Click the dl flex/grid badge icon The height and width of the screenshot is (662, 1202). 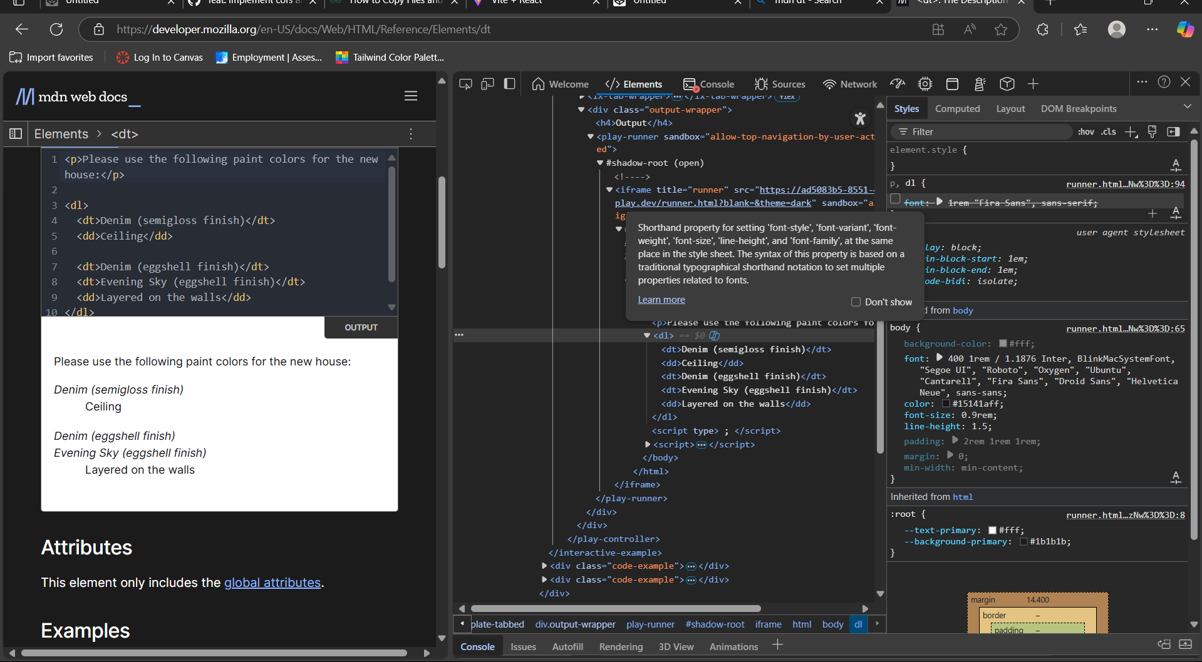pos(714,336)
